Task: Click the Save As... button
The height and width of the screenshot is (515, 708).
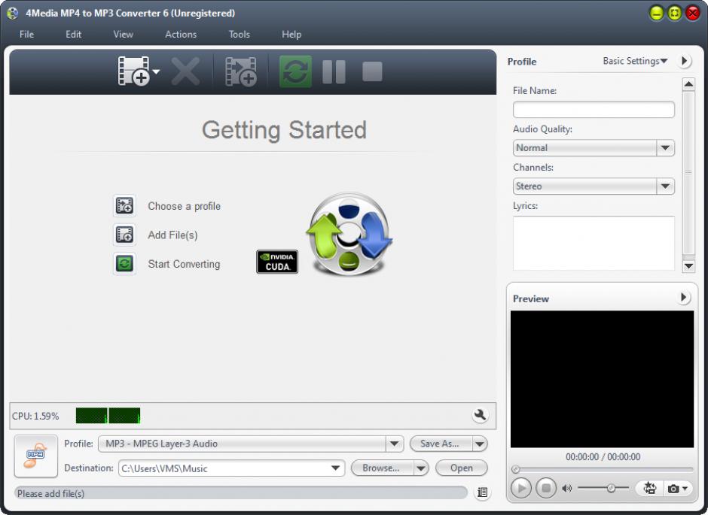Action: coord(441,444)
